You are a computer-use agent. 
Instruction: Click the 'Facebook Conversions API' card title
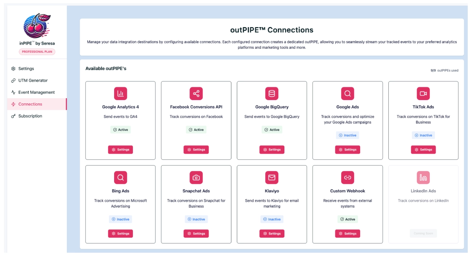pyautogui.click(x=196, y=107)
